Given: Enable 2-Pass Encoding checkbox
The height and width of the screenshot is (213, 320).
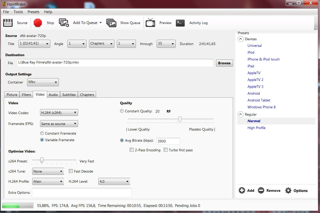Looking at the screenshot, I should 132,150.
